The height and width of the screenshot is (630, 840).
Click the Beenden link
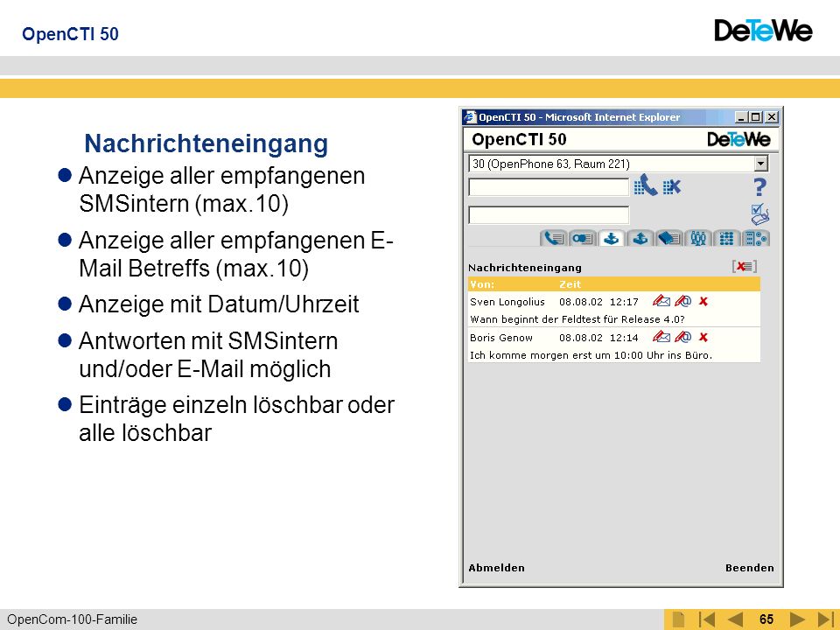(x=750, y=568)
